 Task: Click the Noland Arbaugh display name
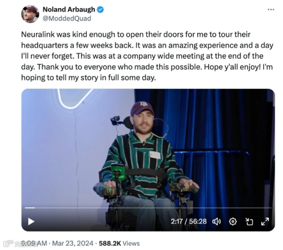coord(69,9)
